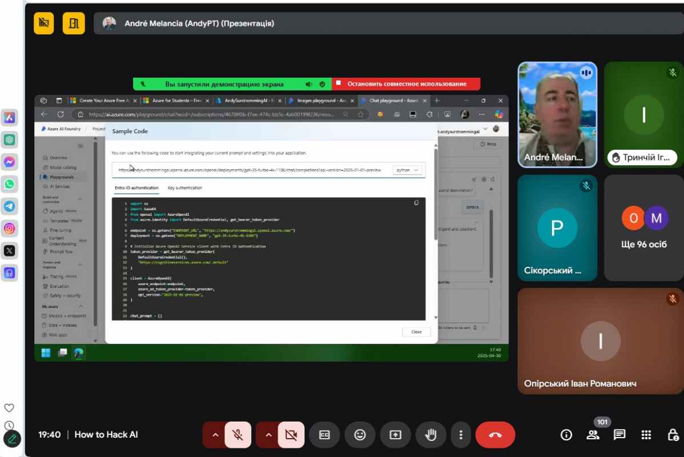Switch to AndySurstrommingAI tab

[249, 101]
